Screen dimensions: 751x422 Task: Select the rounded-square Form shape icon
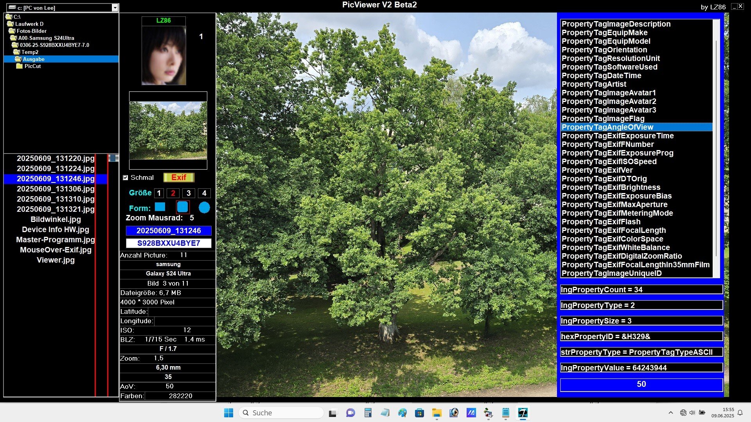(183, 207)
